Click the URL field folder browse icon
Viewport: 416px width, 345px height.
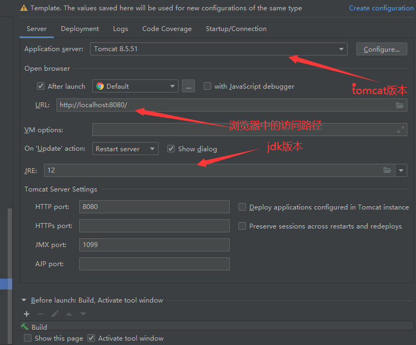point(400,105)
